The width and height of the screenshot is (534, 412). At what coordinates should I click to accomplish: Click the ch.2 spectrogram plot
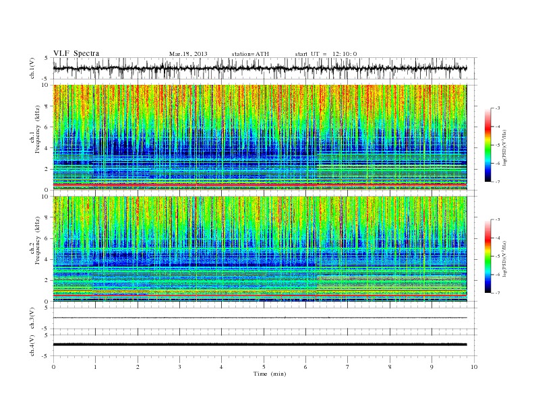[x=260, y=249]
